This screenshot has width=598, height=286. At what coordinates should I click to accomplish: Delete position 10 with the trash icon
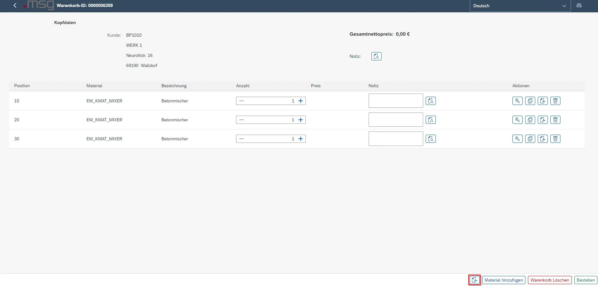555,101
